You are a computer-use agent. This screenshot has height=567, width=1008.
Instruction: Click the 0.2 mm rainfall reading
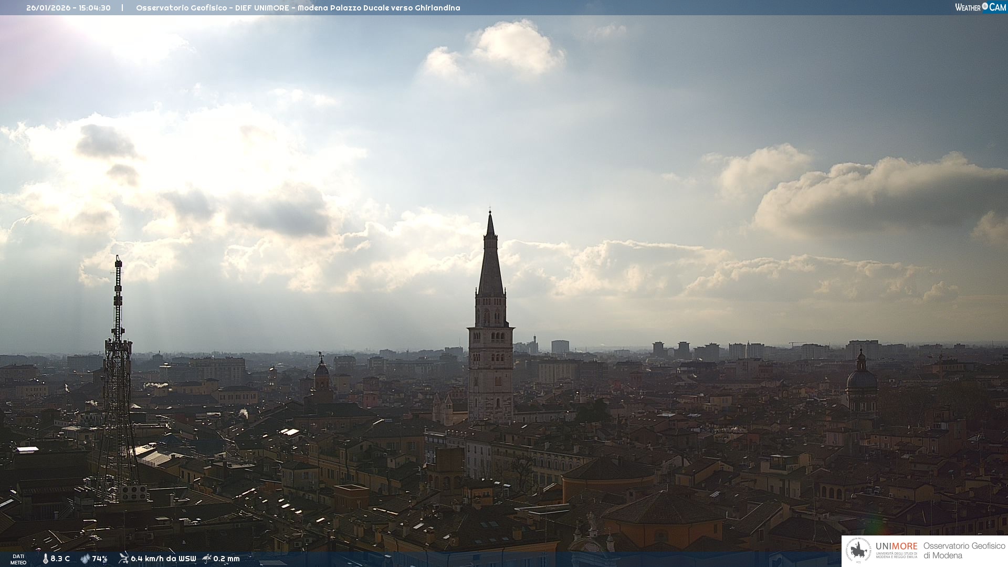click(226, 559)
